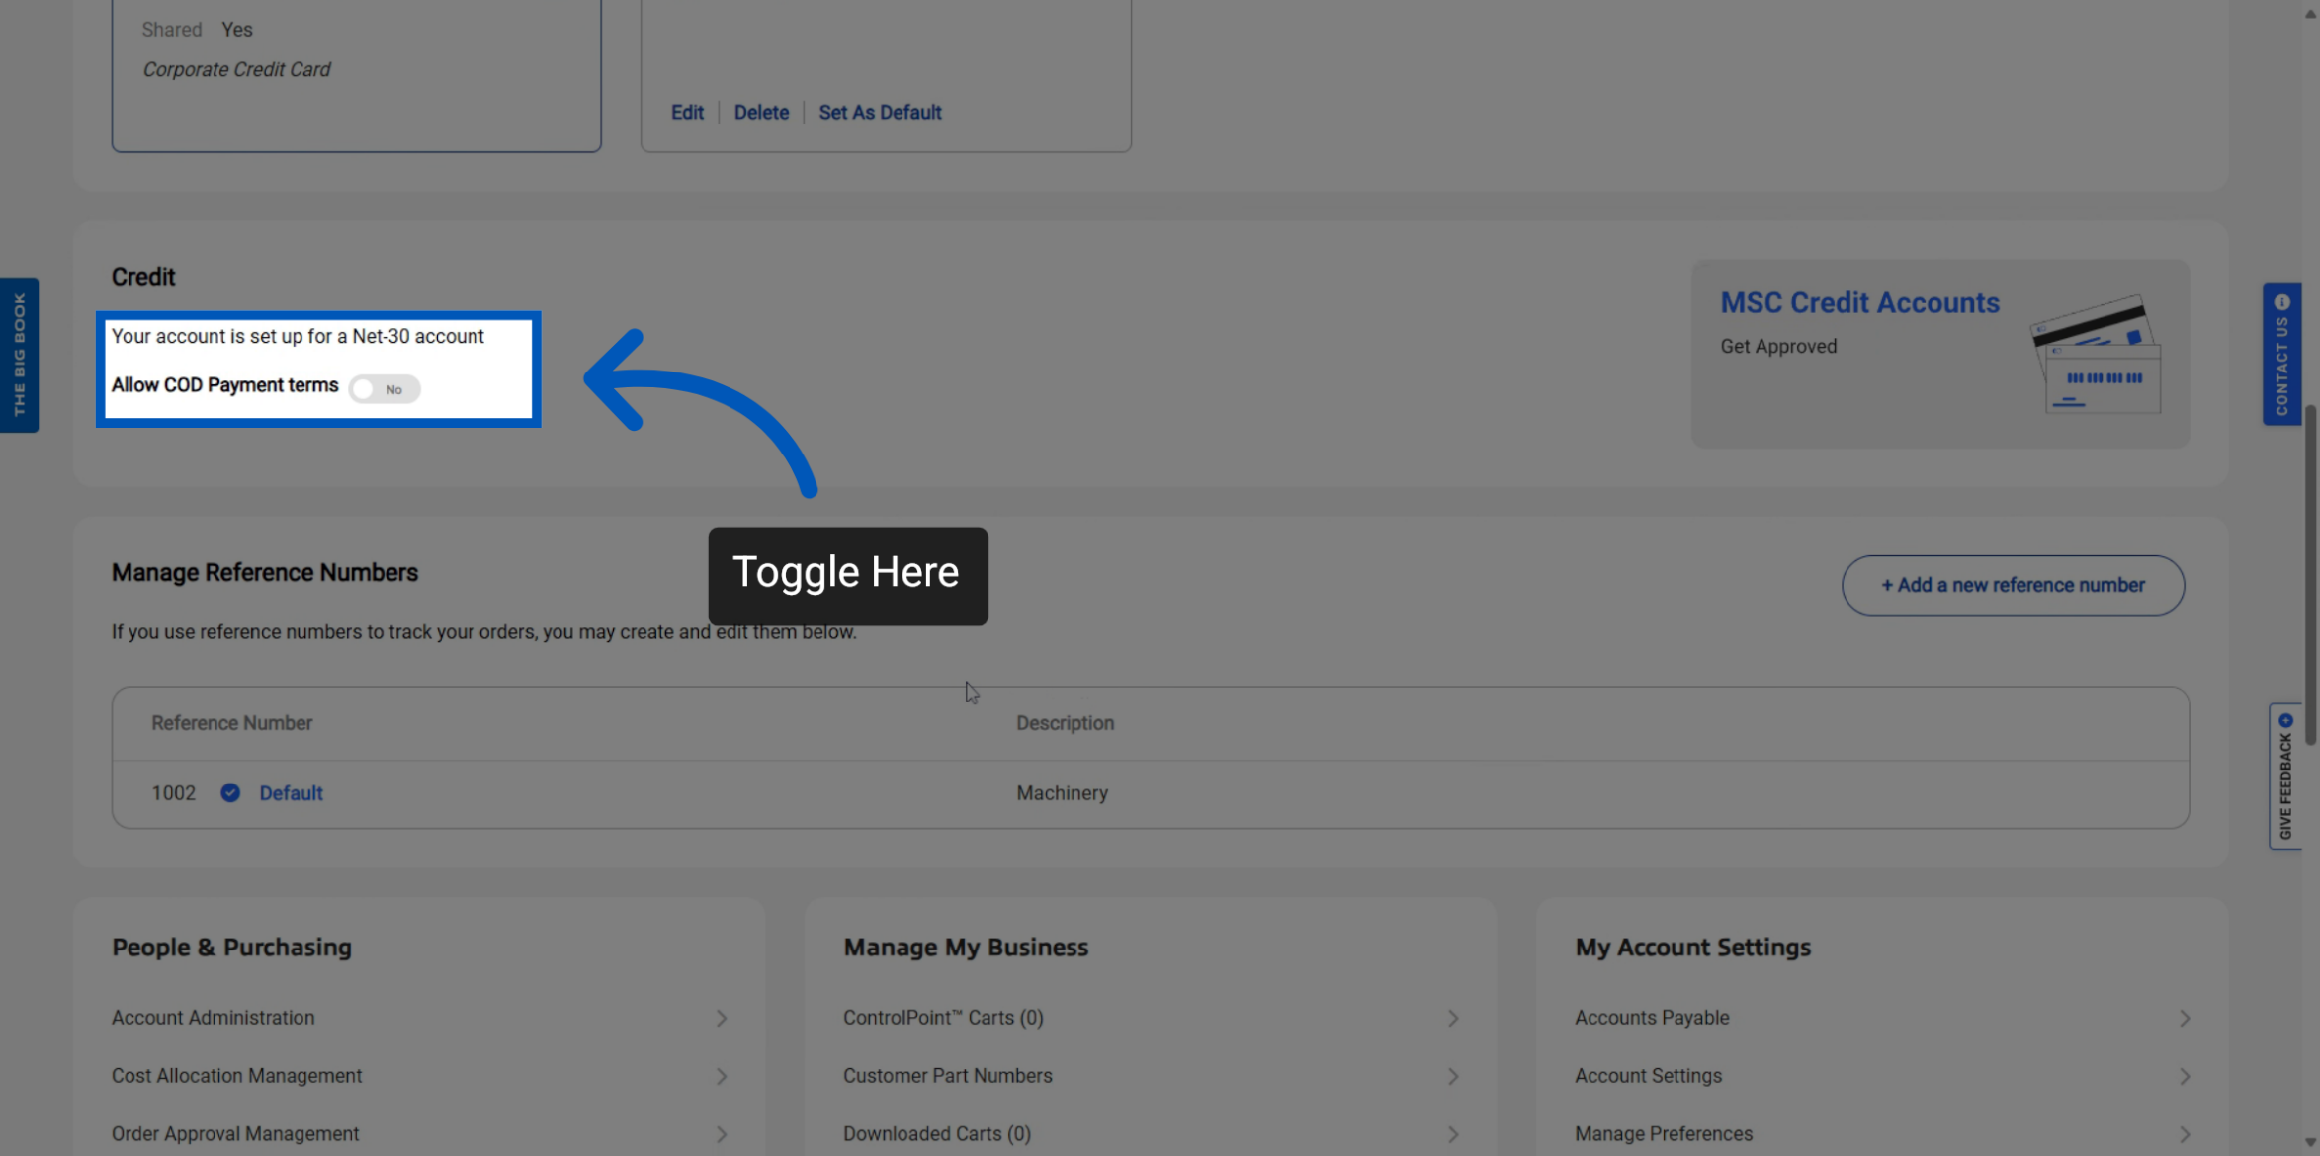Screen dimensions: 2320x1156
Task: Click the Default link for reference 1002
Action: (x=291, y=793)
